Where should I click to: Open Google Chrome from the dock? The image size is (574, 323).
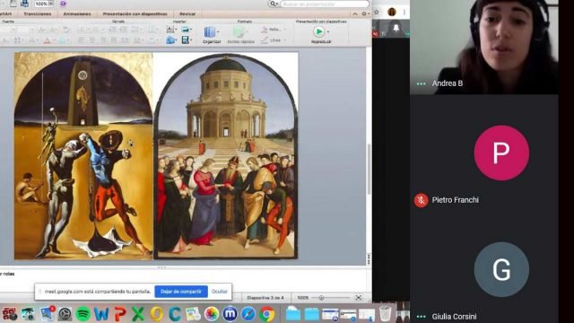pos(267,314)
